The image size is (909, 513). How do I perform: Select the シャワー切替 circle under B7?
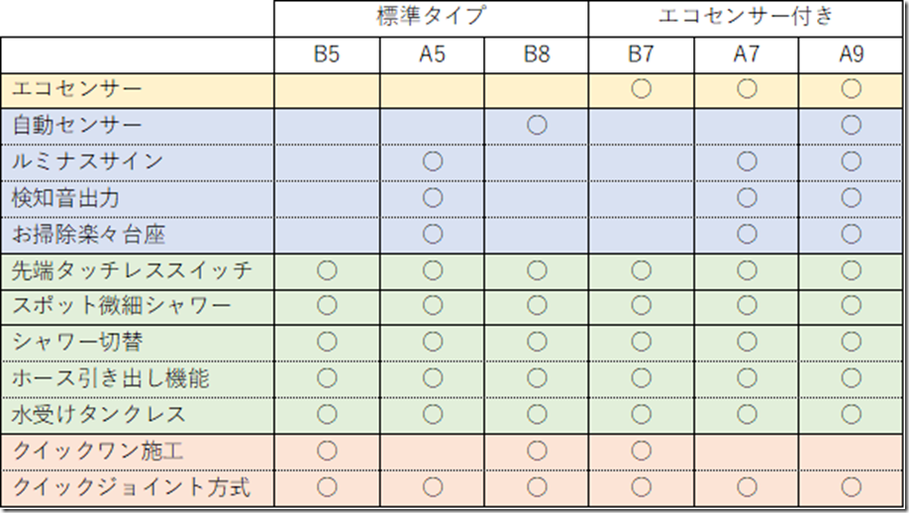(642, 342)
